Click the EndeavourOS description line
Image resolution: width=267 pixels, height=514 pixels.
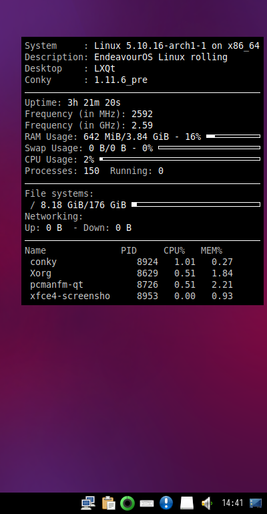(126, 58)
